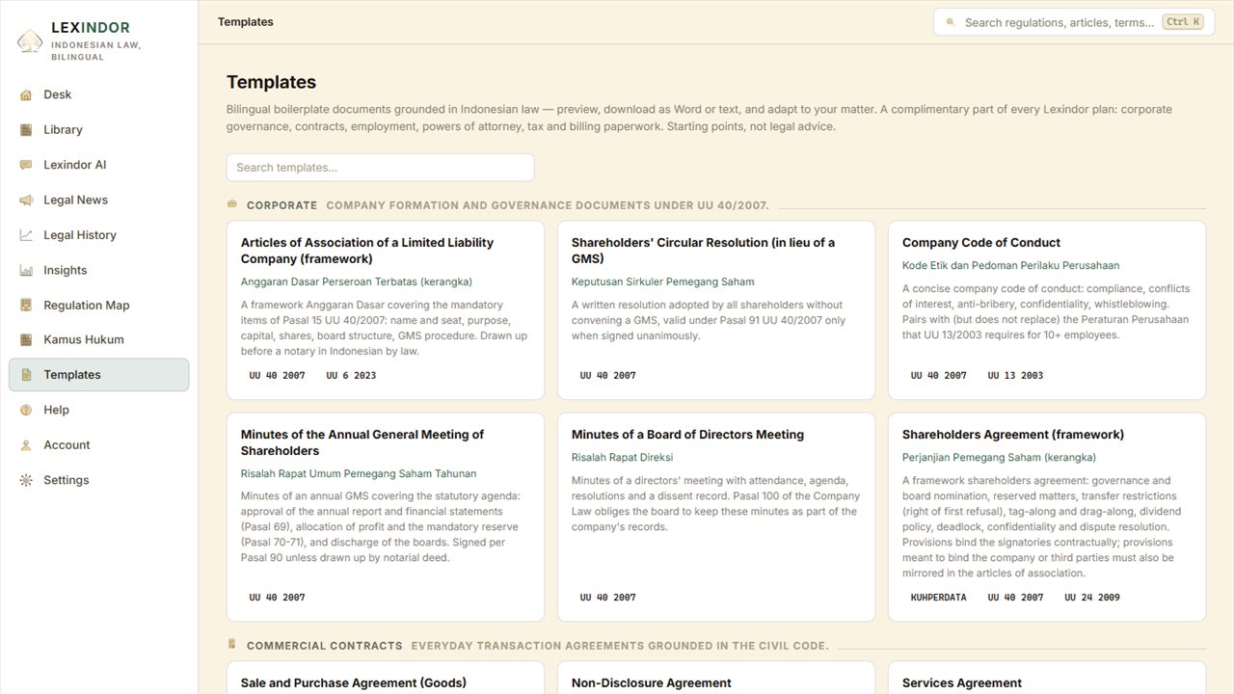Click the Regulation Map icon
Viewport: 1234px width, 694px height.
(x=26, y=305)
